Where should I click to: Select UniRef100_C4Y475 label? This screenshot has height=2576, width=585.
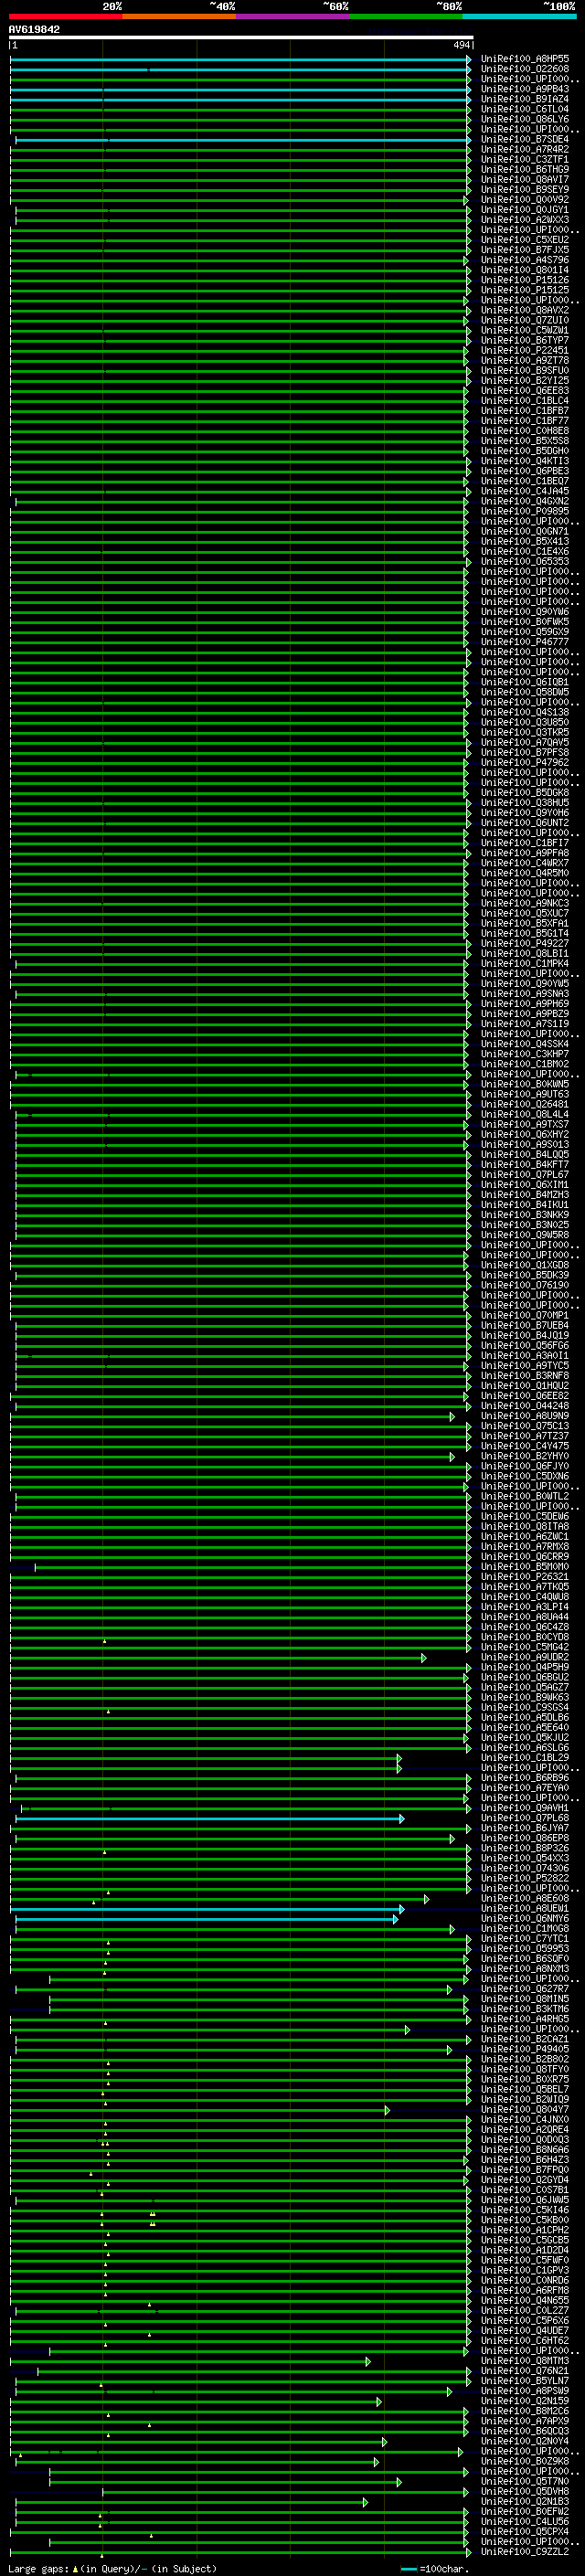[x=525, y=1446]
